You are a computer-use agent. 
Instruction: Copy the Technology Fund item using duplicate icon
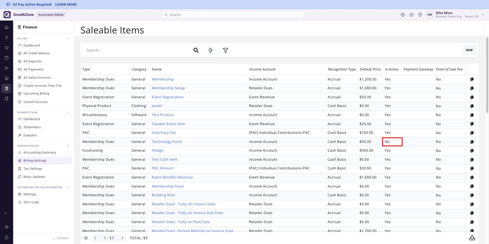tap(472, 142)
